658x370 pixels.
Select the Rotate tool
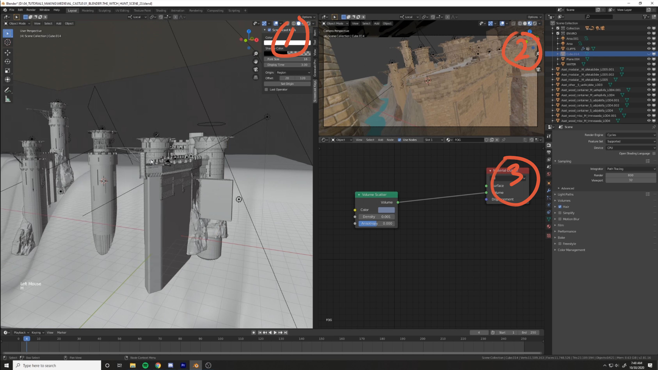8,62
